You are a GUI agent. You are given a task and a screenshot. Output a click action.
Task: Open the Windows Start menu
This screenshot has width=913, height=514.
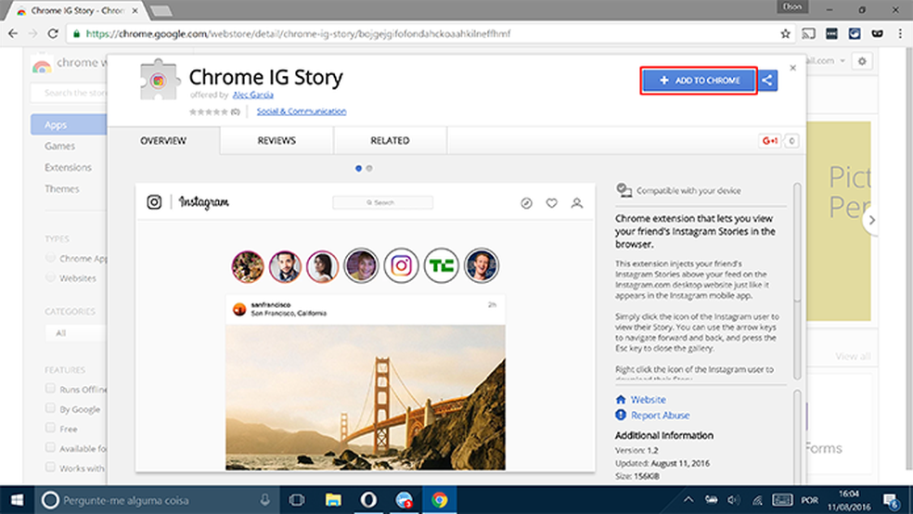click(17, 500)
